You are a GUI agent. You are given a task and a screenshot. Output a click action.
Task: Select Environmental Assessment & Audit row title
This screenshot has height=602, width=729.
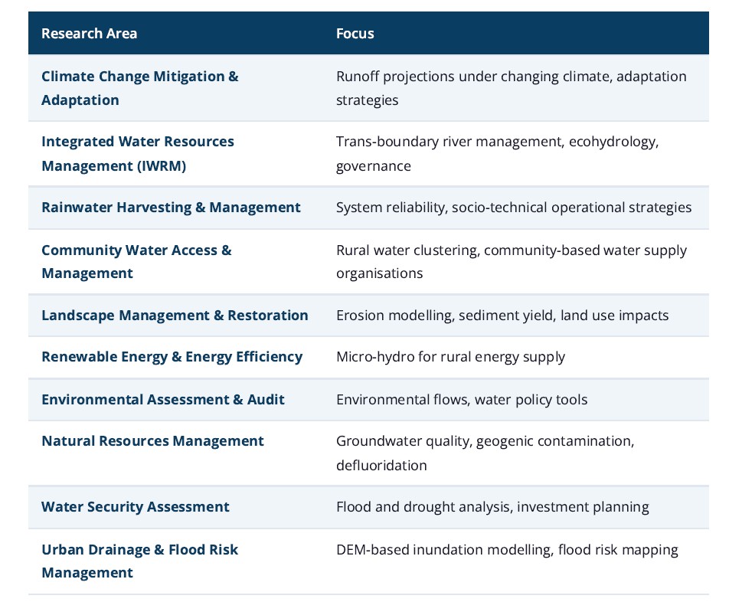[x=162, y=400]
